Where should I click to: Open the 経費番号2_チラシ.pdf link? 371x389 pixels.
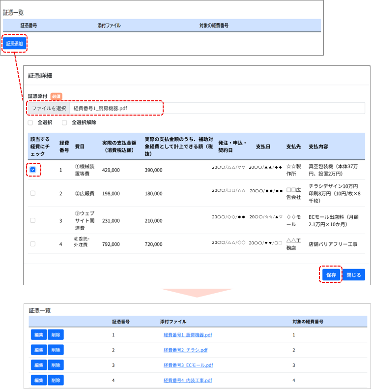[x=185, y=350]
